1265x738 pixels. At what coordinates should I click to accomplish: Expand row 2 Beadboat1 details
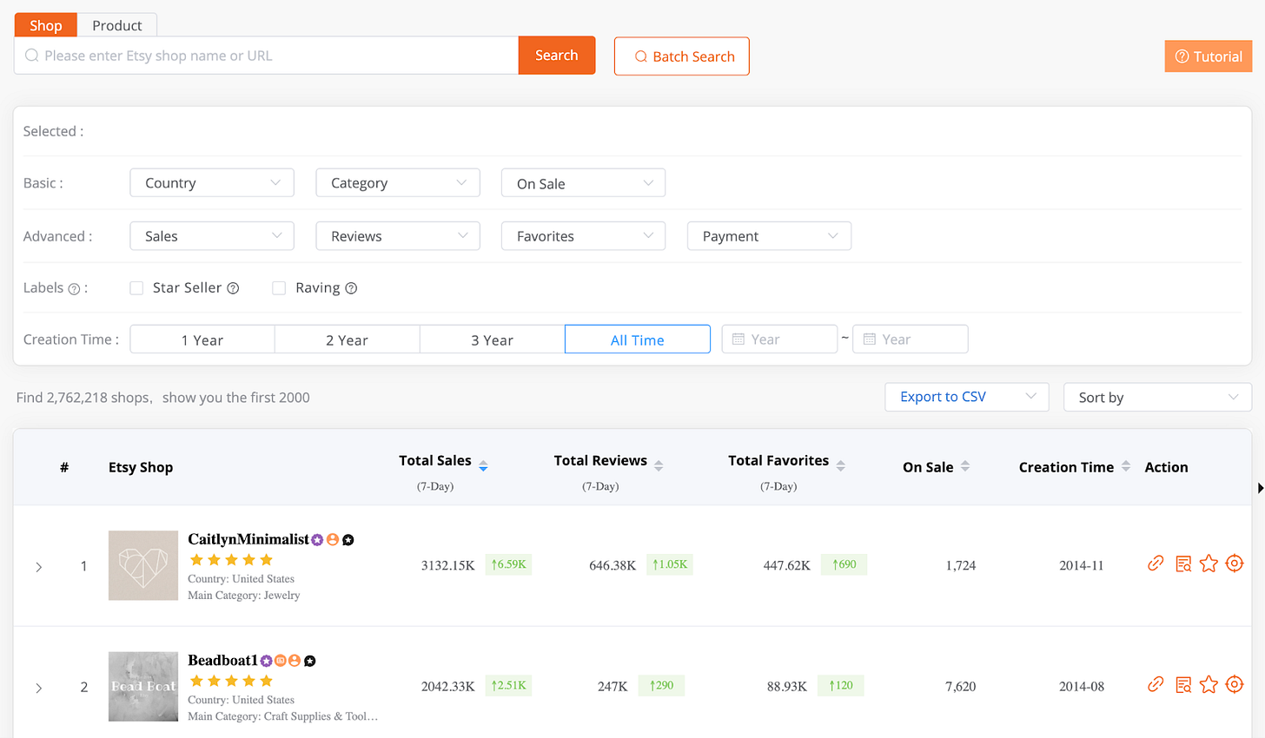coord(39,688)
